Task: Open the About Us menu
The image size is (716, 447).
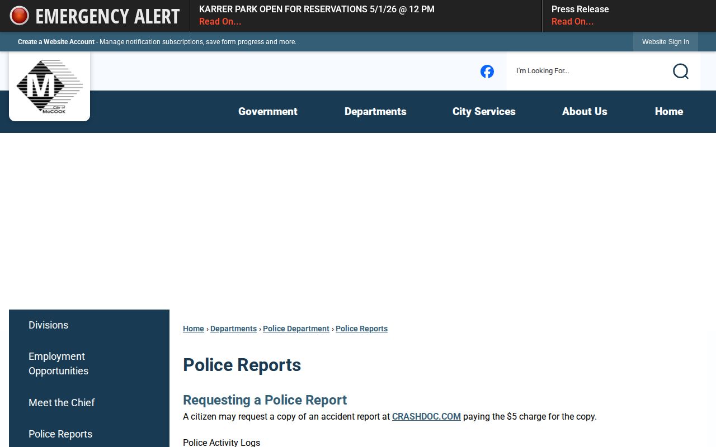Action: click(585, 112)
